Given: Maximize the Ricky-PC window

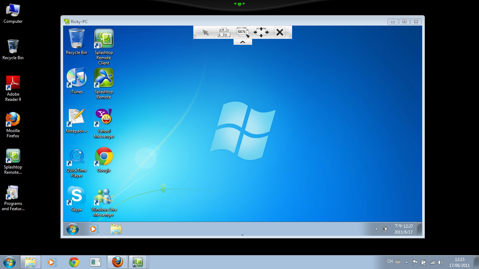Looking at the screenshot, I should tap(404, 22).
